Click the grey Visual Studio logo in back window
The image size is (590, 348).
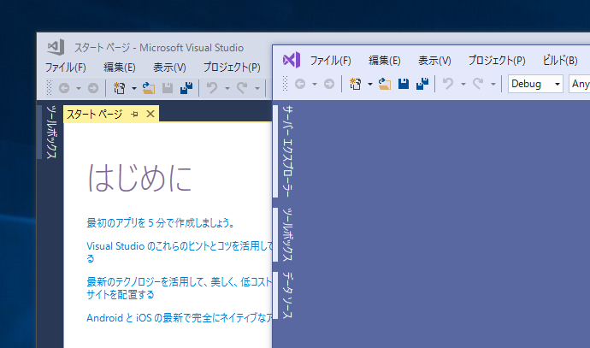tap(56, 47)
